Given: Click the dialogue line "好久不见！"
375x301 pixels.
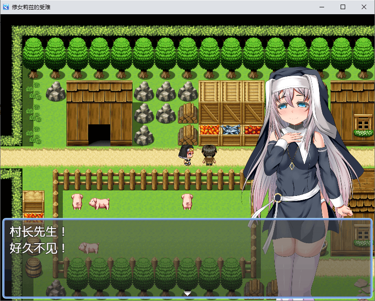Looking at the screenshot, I should pos(38,248).
